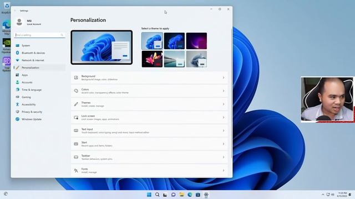Apply the dark blue bloom theme
355x199 pixels.
coord(174,41)
